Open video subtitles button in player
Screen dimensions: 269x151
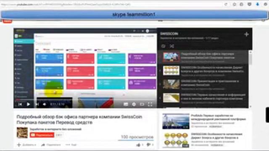click(x=126, y=104)
